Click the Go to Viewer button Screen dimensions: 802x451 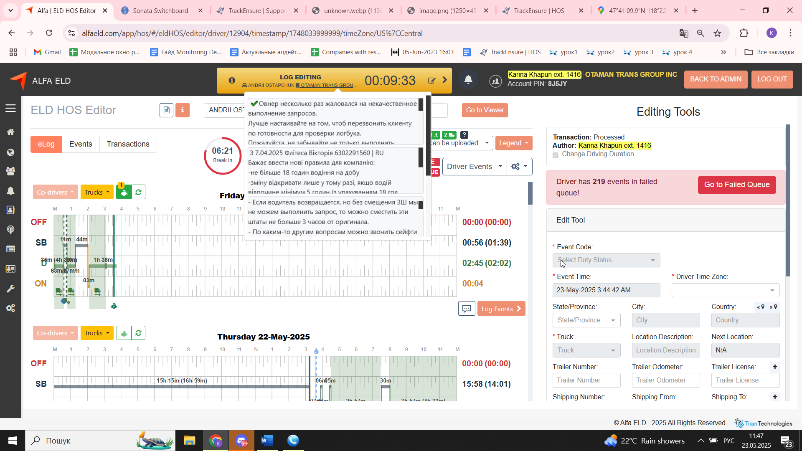pyautogui.click(x=485, y=110)
